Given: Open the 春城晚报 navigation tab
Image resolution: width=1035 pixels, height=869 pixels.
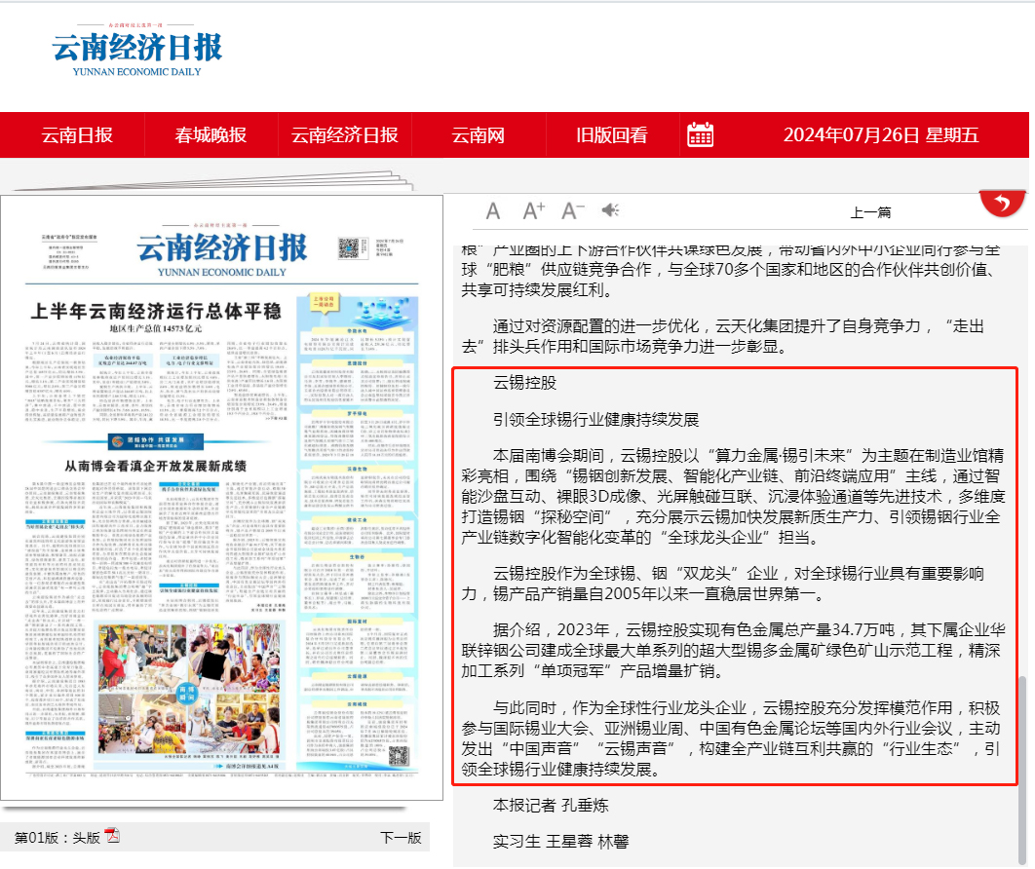Looking at the screenshot, I should pyautogui.click(x=211, y=135).
